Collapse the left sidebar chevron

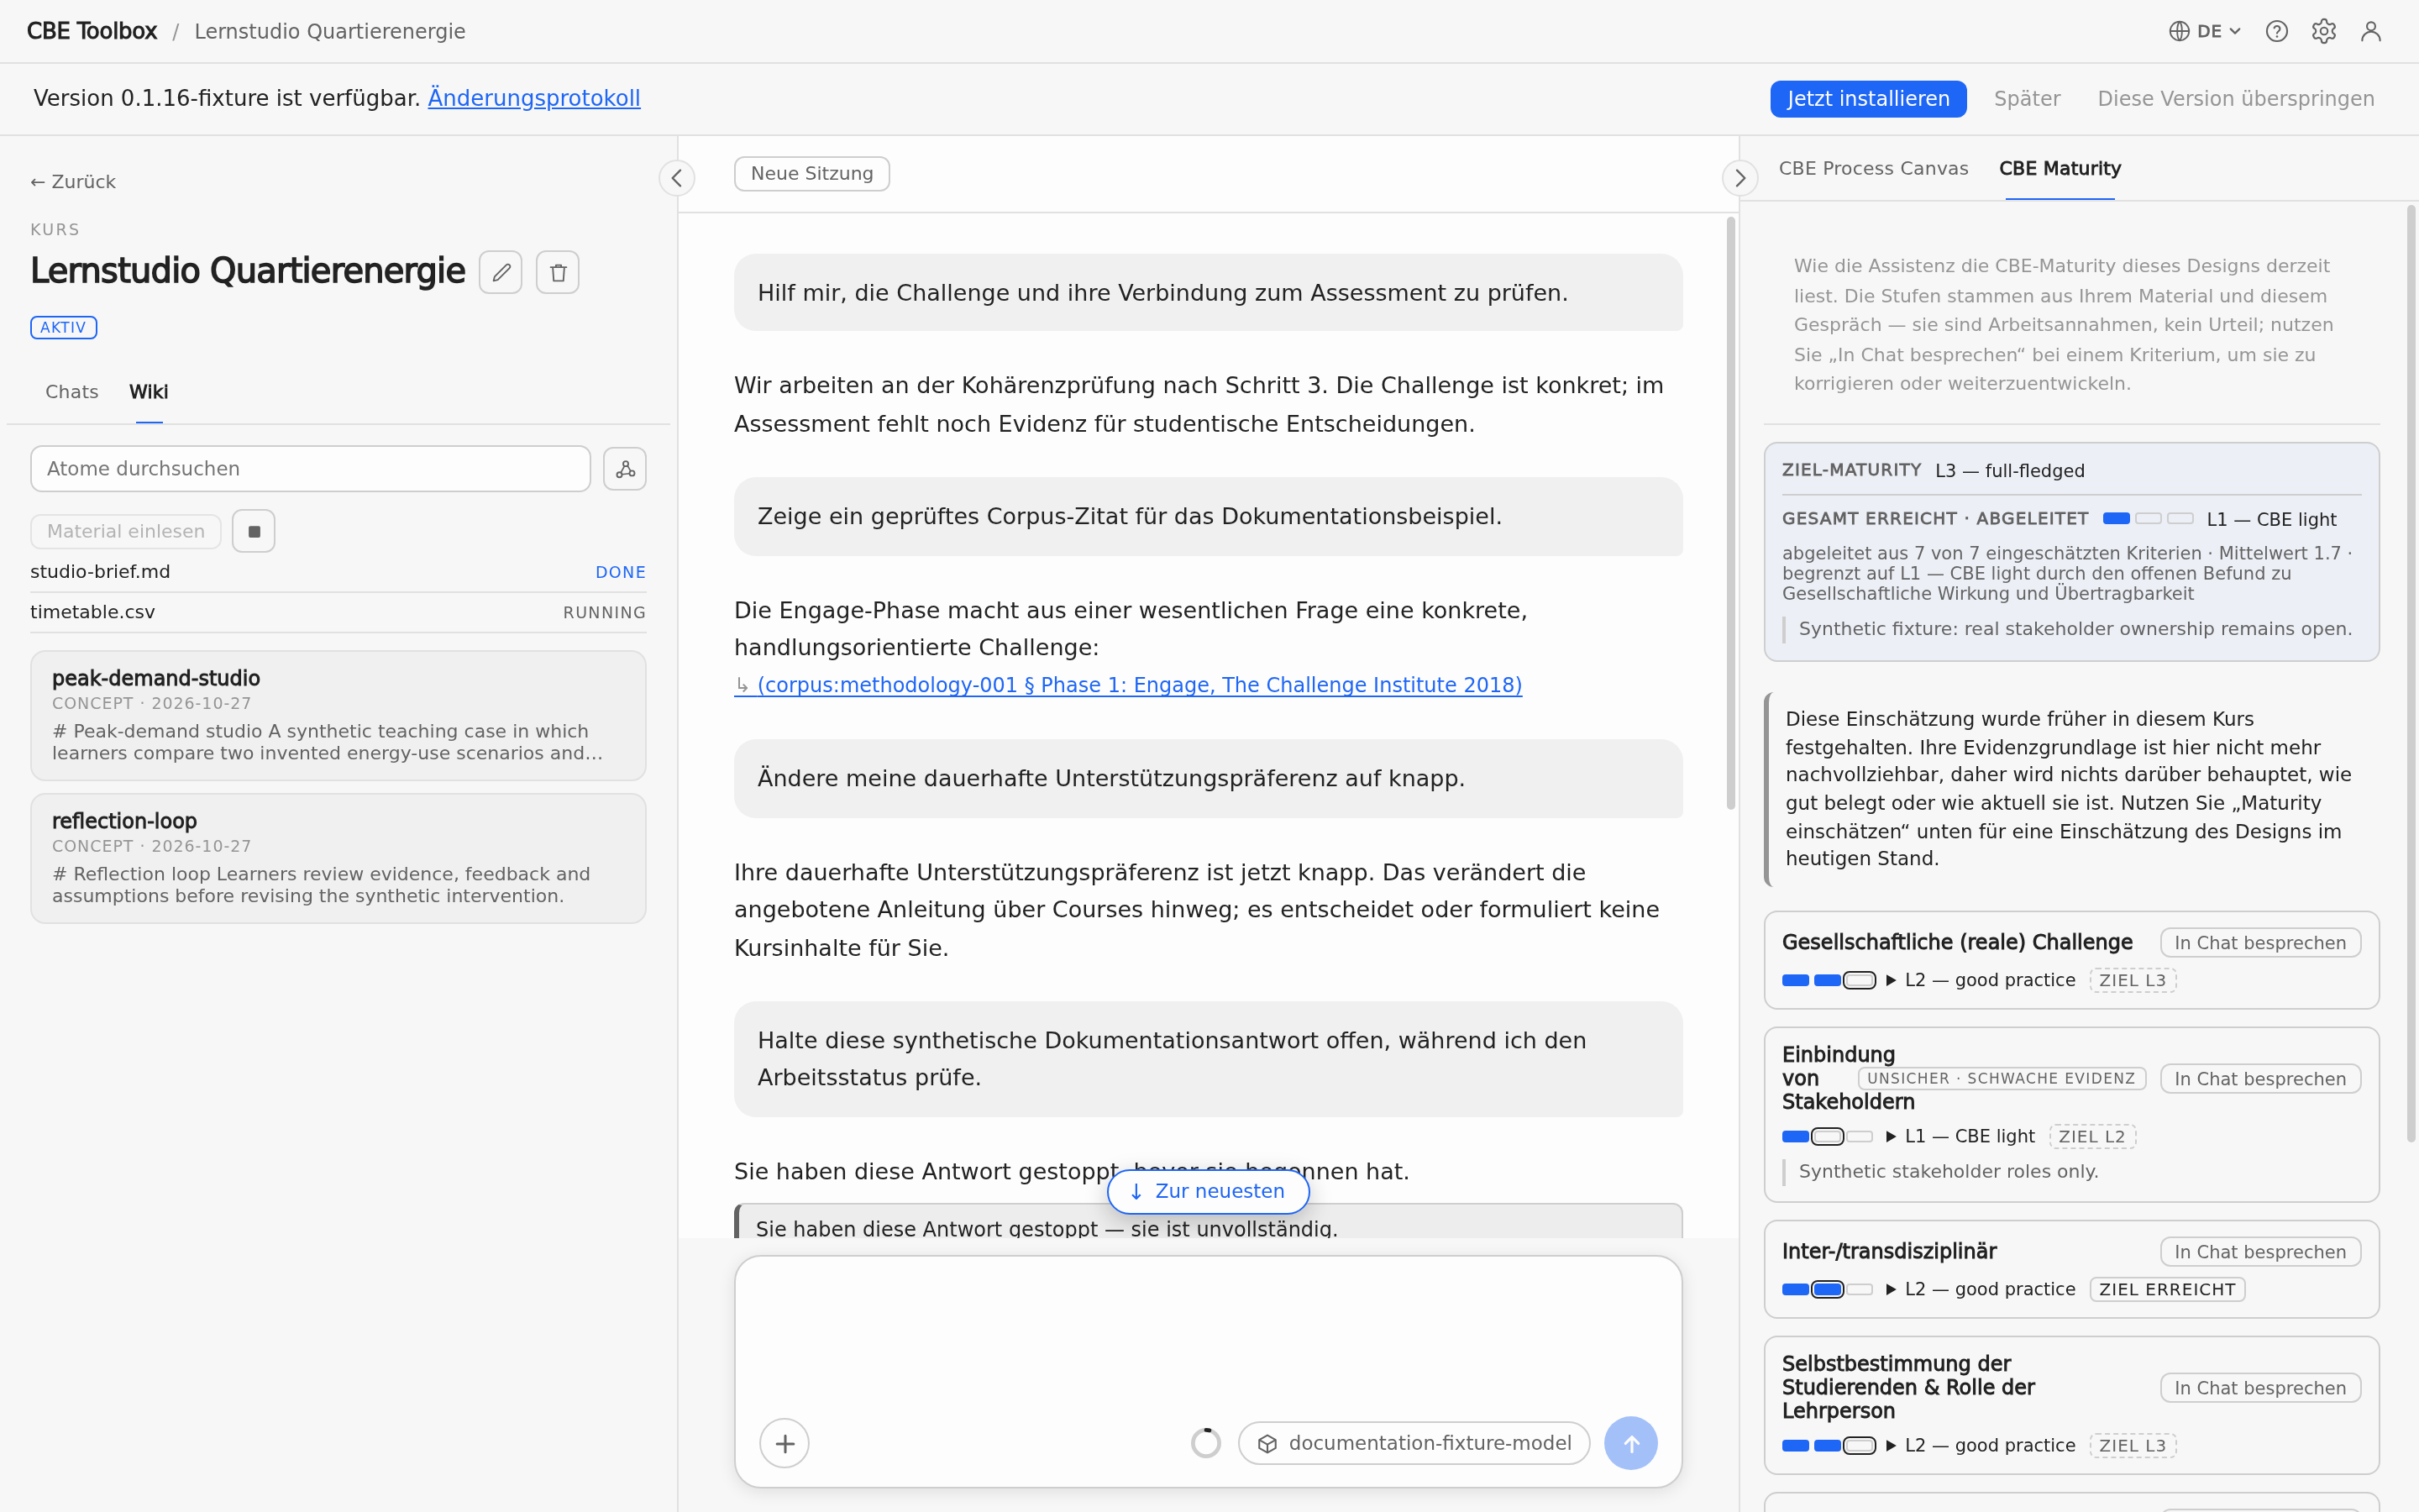[677, 178]
